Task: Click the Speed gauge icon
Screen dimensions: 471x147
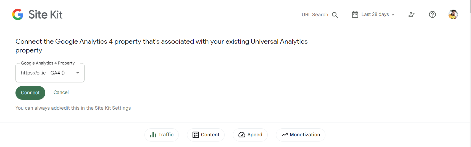Action: (242, 135)
